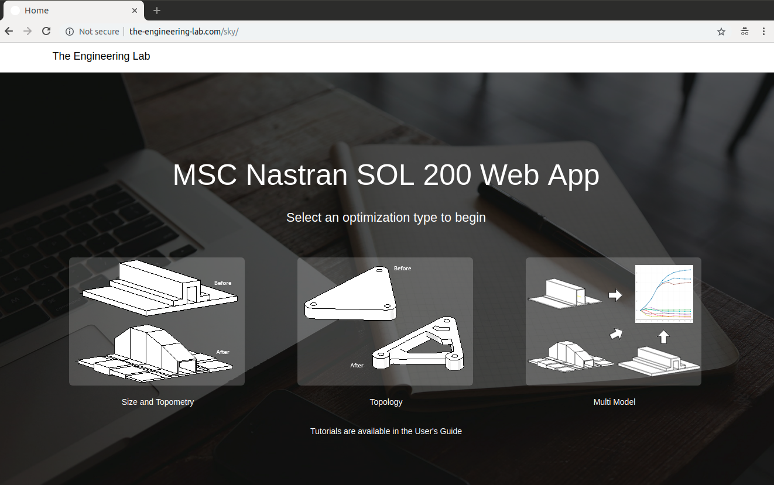Viewport: 774px width, 485px height.
Task: Select the Home browser tab
Action: tap(73, 11)
